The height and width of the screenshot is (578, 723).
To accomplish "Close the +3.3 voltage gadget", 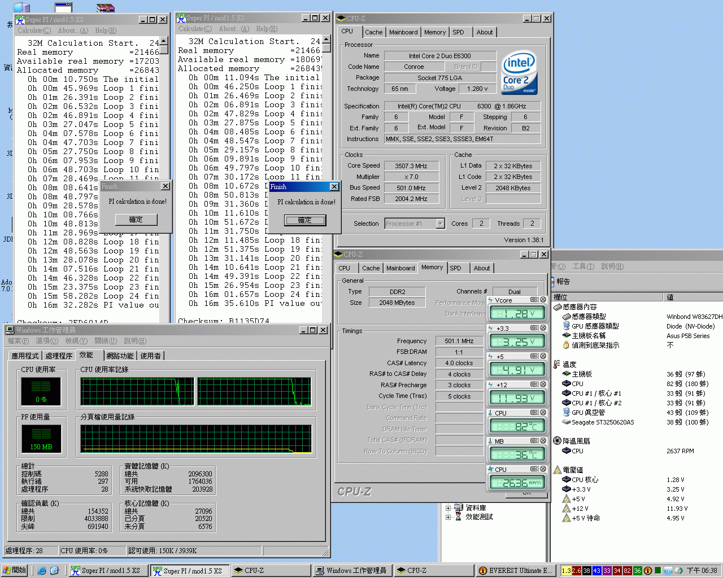I will point(543,328).
